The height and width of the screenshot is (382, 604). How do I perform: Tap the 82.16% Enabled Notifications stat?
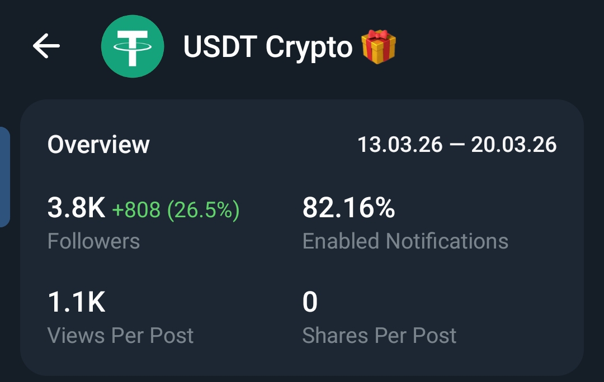coord(348,207)
